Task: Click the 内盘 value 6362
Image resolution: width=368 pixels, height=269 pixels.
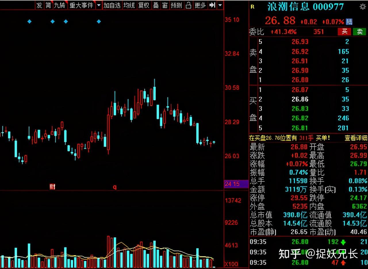Action: 360,206
